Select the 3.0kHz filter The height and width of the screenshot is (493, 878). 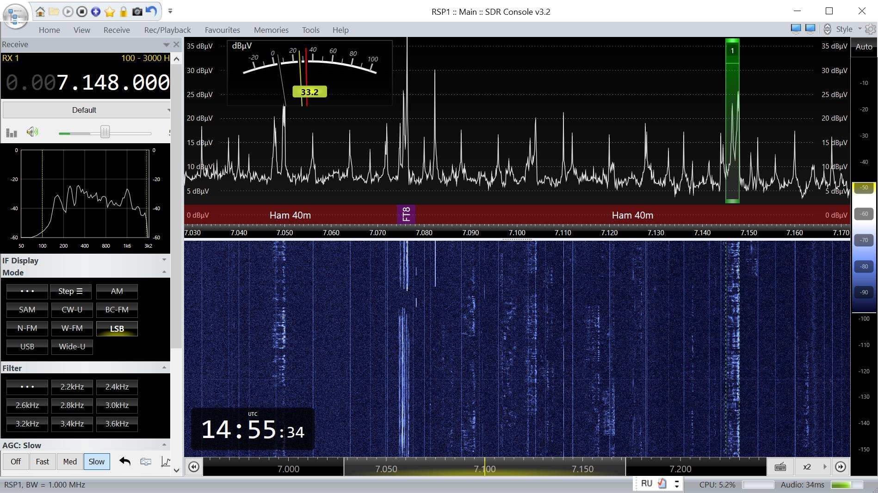click(x=117, y=405)
